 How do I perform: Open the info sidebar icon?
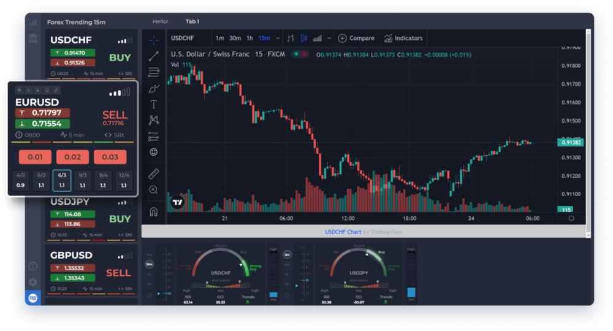(x=33, y=266)
